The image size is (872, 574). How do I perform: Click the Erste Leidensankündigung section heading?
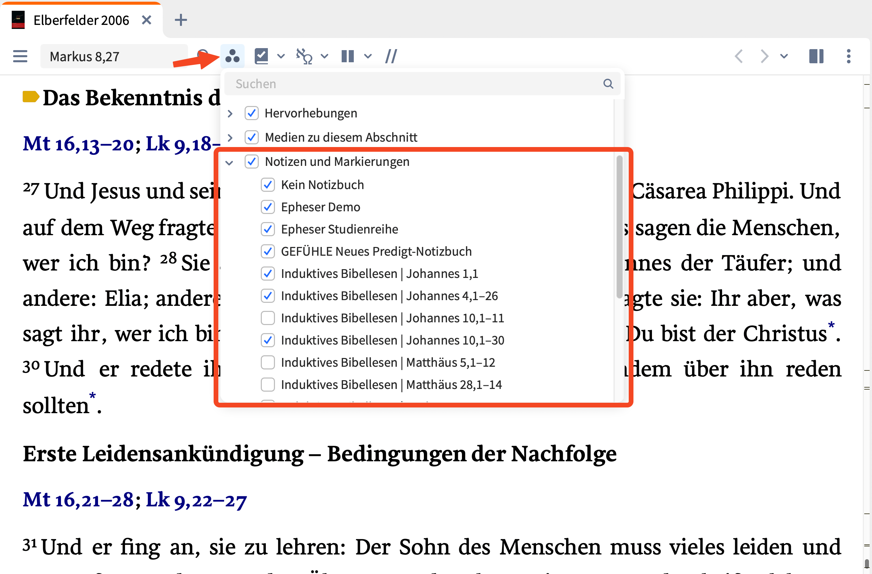pyautogui.click(x=320, y=454)
